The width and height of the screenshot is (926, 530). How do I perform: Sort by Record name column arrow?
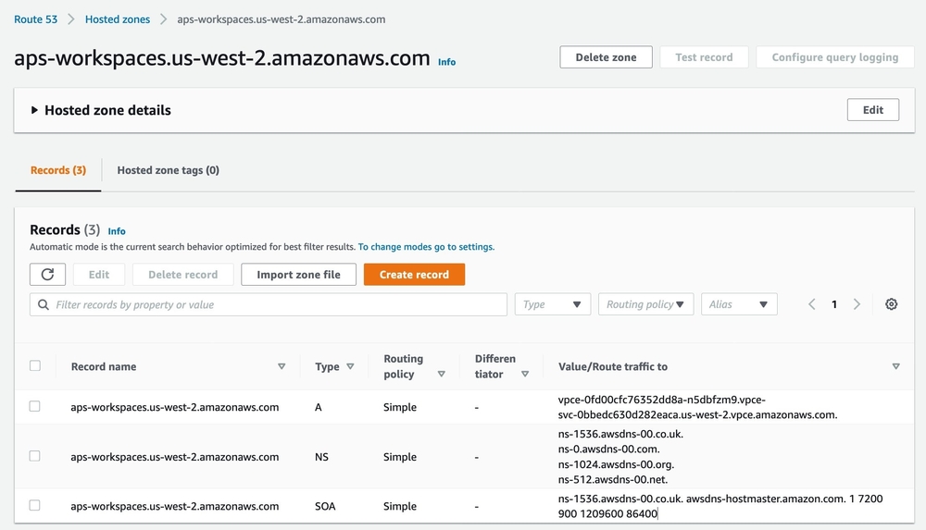pyautogui.click(x=282, y=366)
